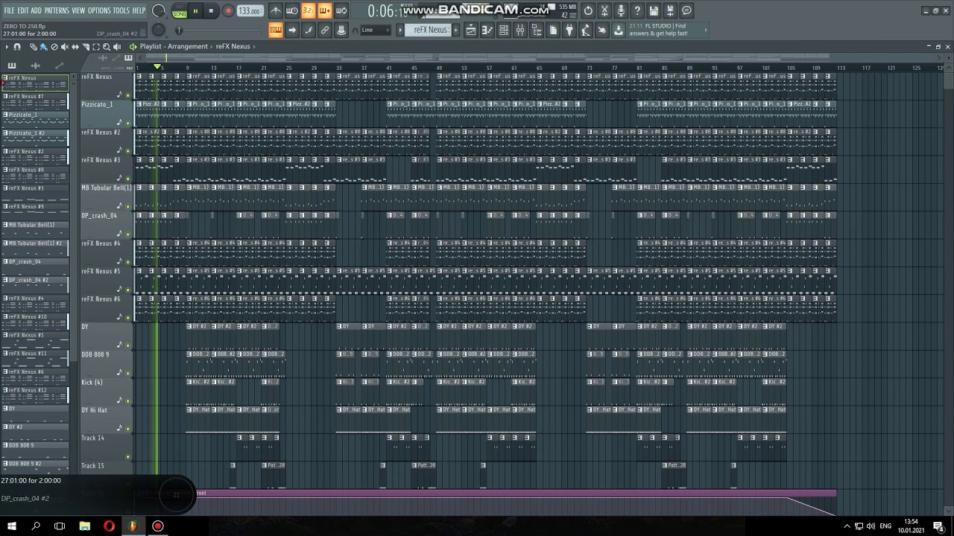Toggle loop recording

(341, 10)
